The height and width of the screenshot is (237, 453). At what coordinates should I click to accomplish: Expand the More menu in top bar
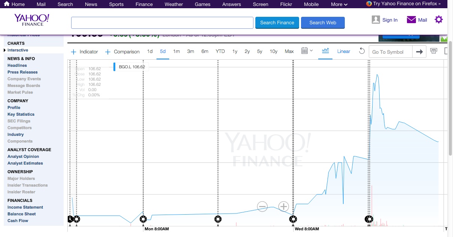[339, 4]
